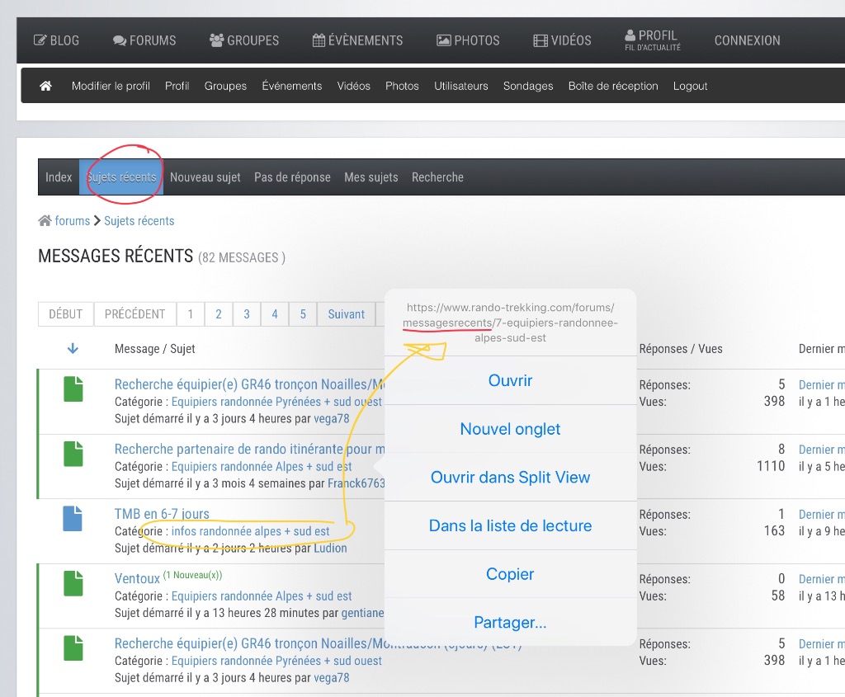The height and width of the screenshot is (697, 845).
Task: Switch to the Pas de réponse tab
Action: click(x=292, y=177)
